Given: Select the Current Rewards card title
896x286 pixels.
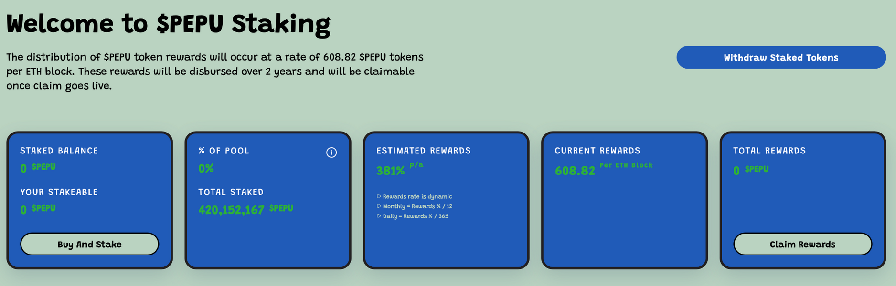Looking at the screenshot, I should pyautogui.click(x=597, y=151).
